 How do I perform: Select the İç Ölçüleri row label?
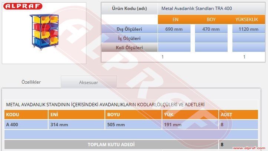129,38
